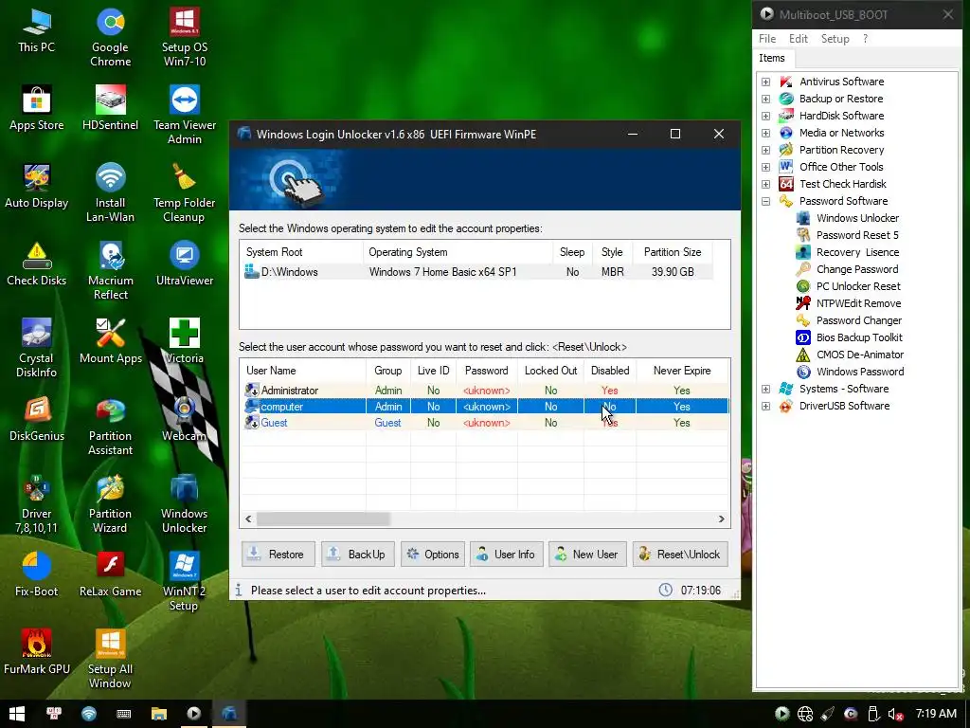Screen dimensions: 970x728
Task: Open the Apps Store desktop icon
Action: 37,108
